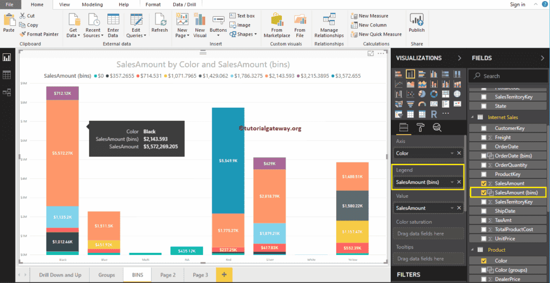
Task: Select the KPI visual
Action: pos(457,104)
